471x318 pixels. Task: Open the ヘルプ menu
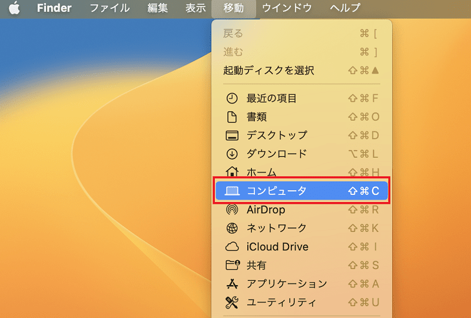pyautogui.click(x=345, y=8)
